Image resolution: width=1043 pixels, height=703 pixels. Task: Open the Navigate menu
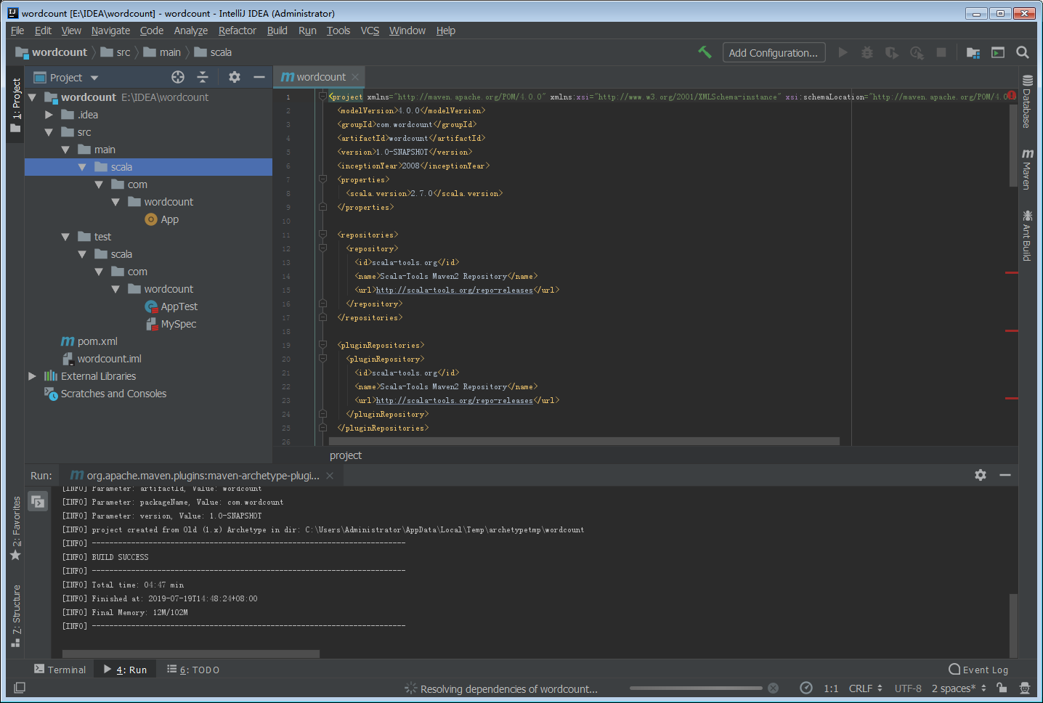tap(110, 31)
